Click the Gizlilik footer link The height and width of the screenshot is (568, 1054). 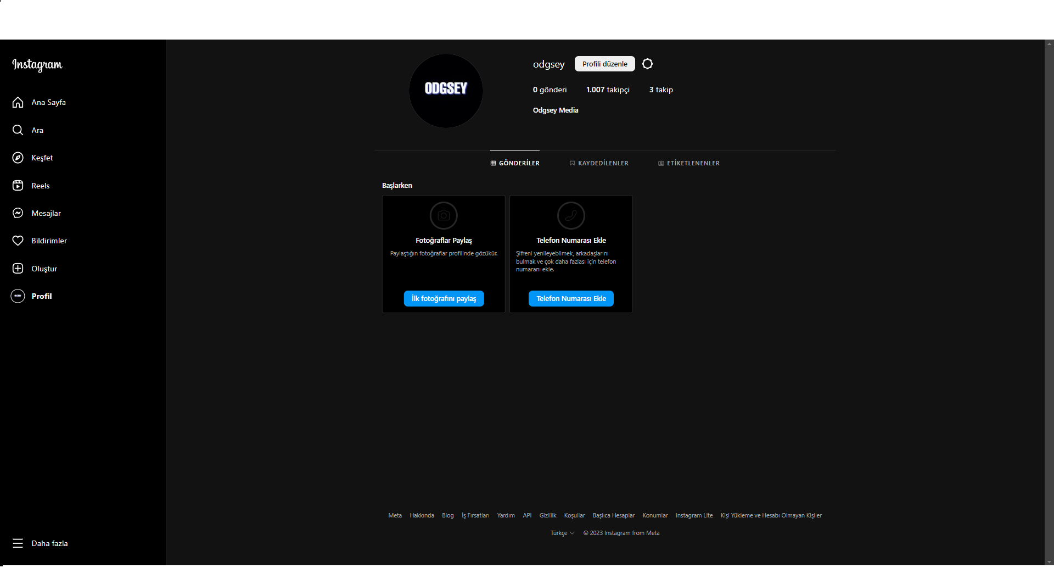tap(548, 515)
